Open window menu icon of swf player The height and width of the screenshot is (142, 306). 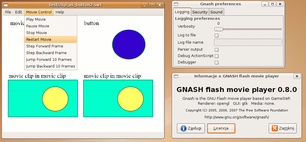(6, 5)
